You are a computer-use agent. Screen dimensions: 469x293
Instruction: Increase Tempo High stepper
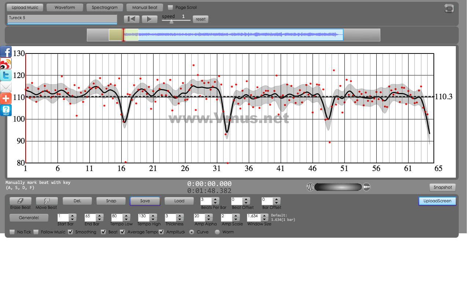point(154,216)
